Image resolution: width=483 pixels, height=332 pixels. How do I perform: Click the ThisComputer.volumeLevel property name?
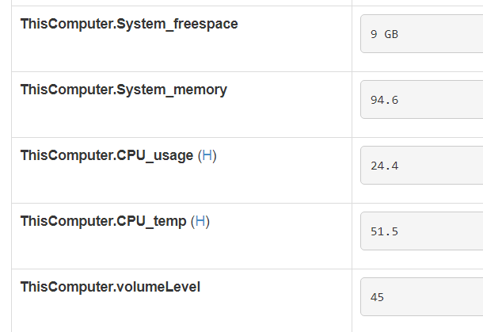pos(110,287)
